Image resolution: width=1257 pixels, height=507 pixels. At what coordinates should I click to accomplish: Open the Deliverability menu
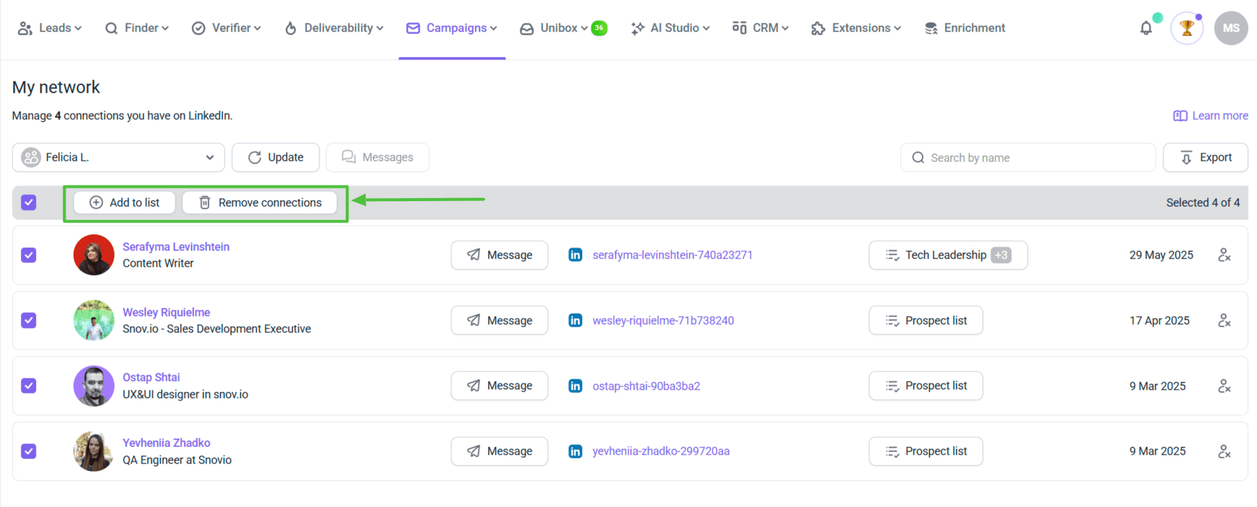335,28
